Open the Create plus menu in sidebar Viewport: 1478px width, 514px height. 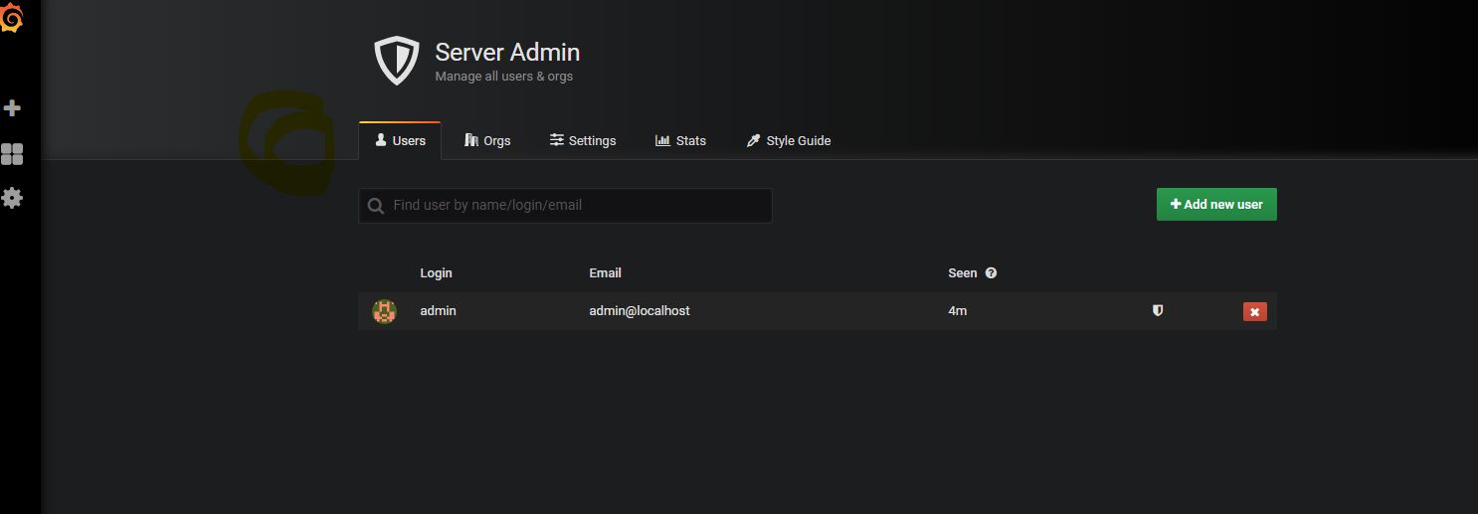(x=12, y=107)
